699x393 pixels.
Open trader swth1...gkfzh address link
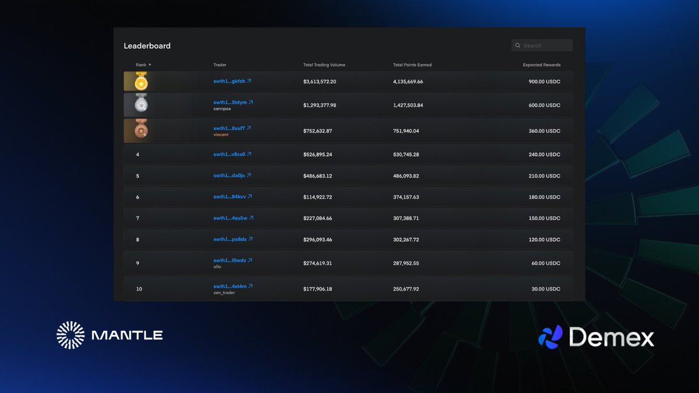point(229,82)
